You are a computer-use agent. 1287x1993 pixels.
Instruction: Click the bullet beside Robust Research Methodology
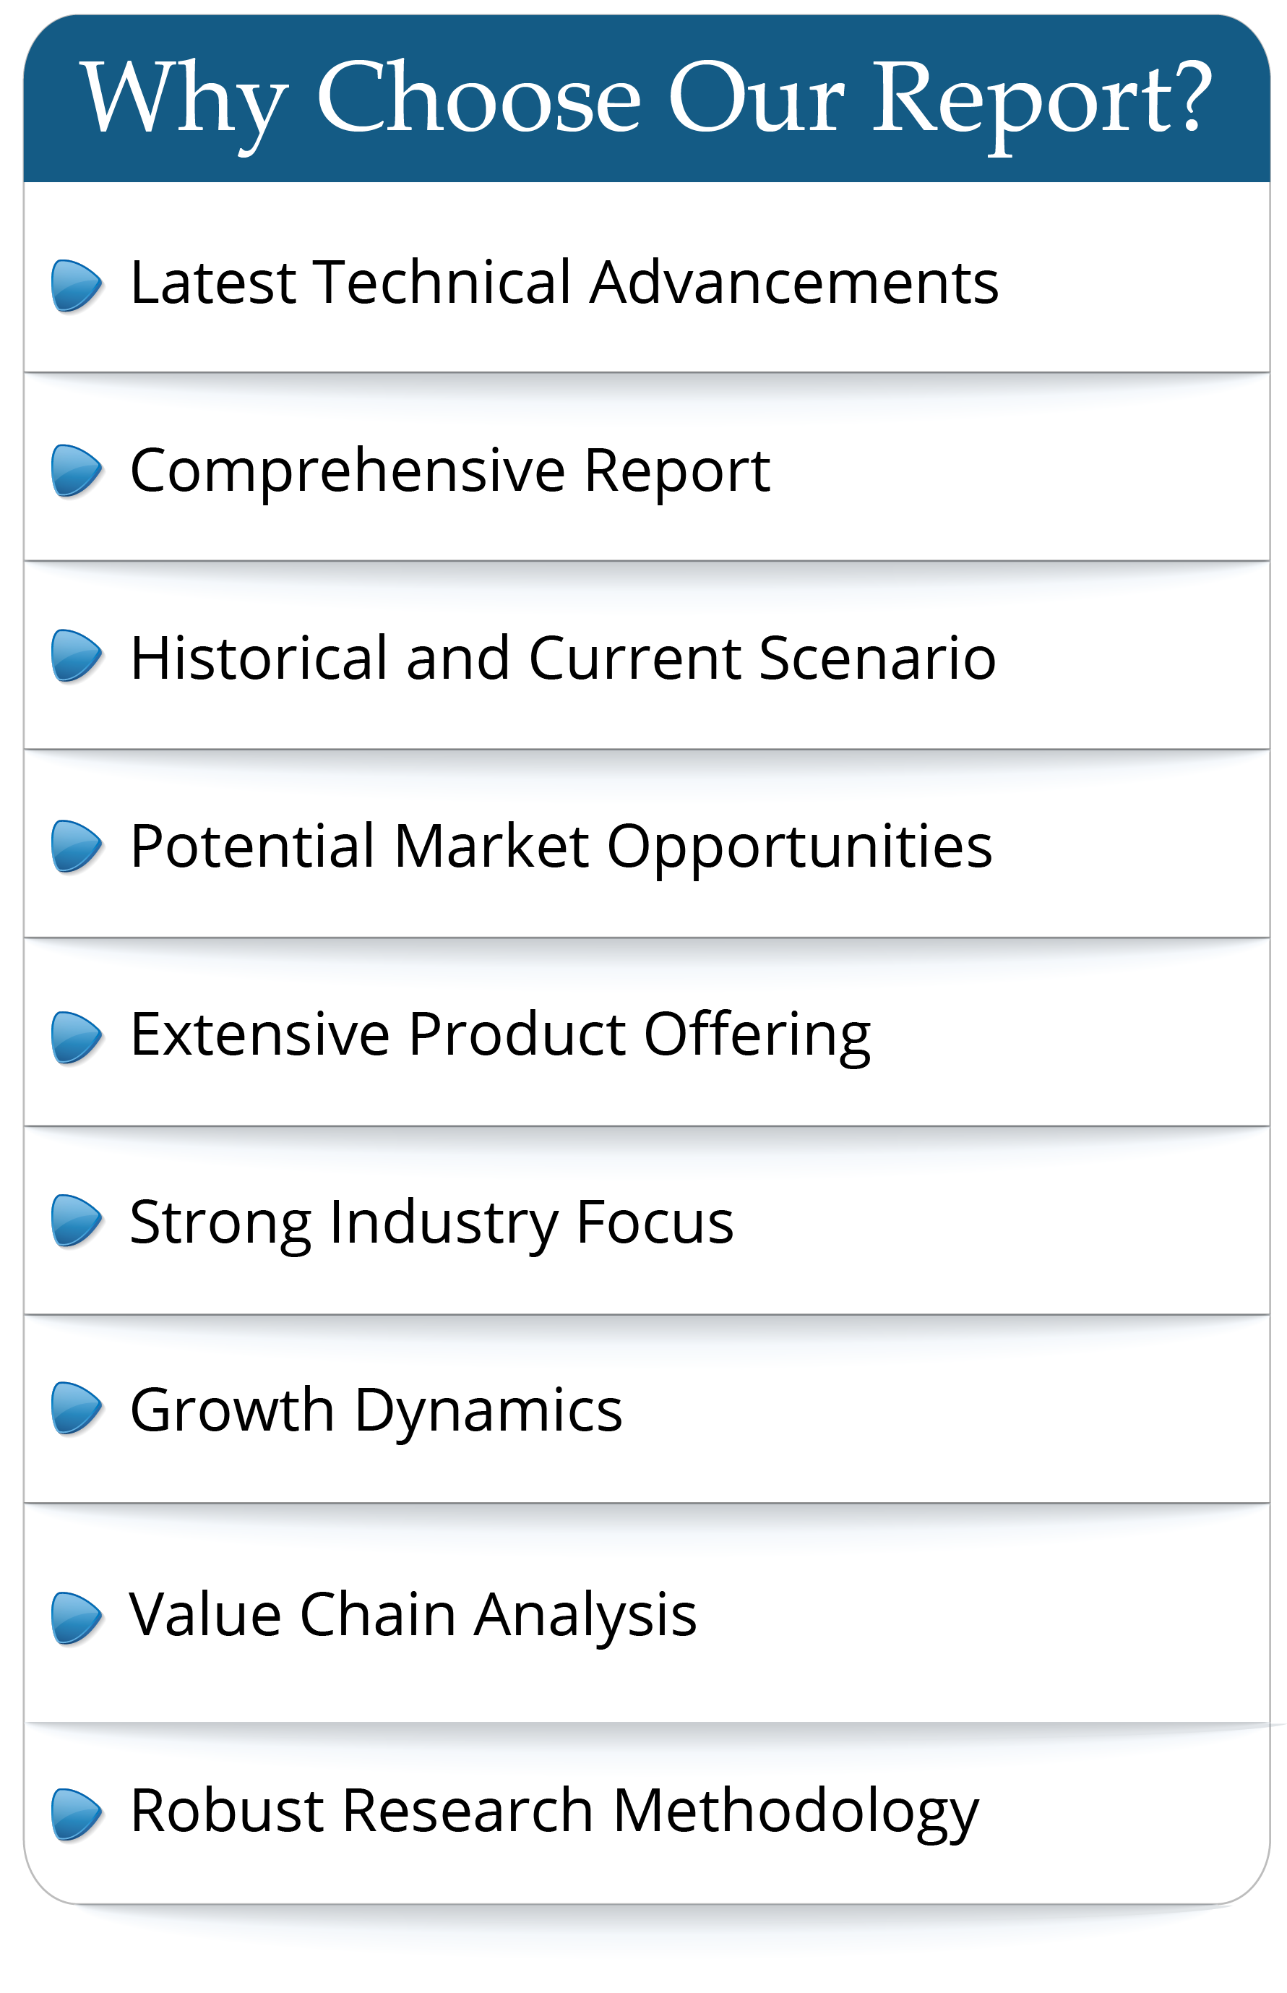pyautogui.click(x=76, y=1814)
